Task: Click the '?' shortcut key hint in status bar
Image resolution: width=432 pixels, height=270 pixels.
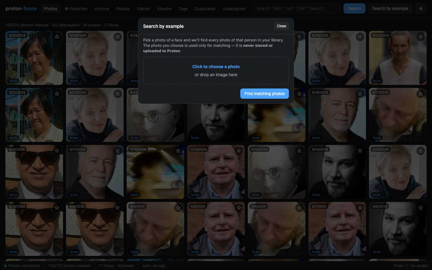Action: tap(407, 266)
